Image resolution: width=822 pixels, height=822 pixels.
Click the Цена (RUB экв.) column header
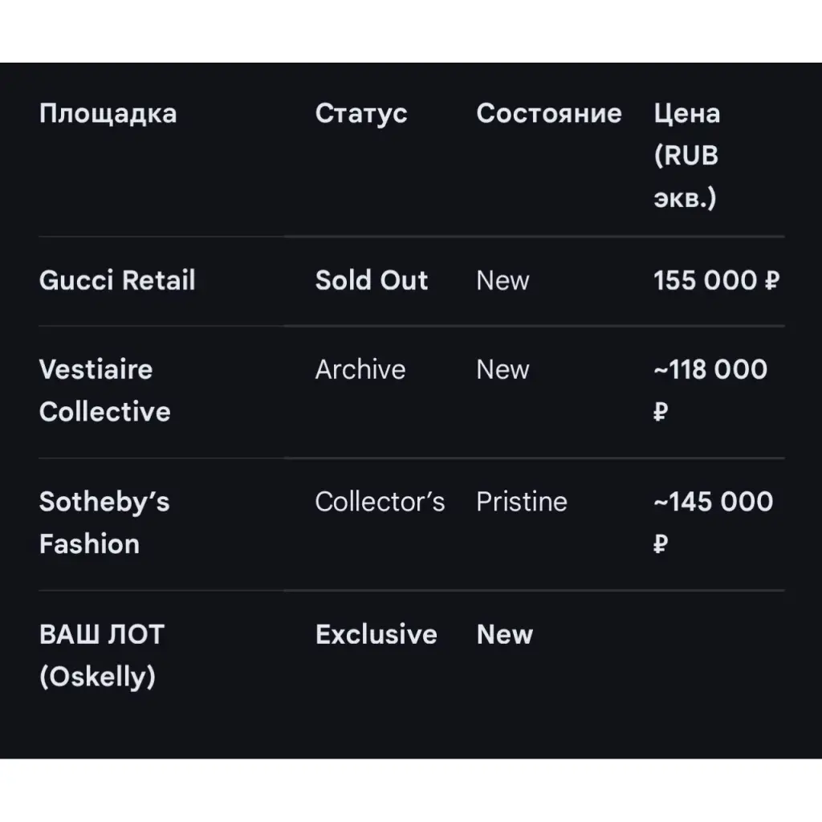[686, 155]
